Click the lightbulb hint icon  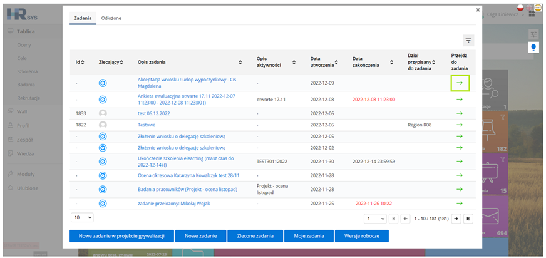(x=533, y=47)
